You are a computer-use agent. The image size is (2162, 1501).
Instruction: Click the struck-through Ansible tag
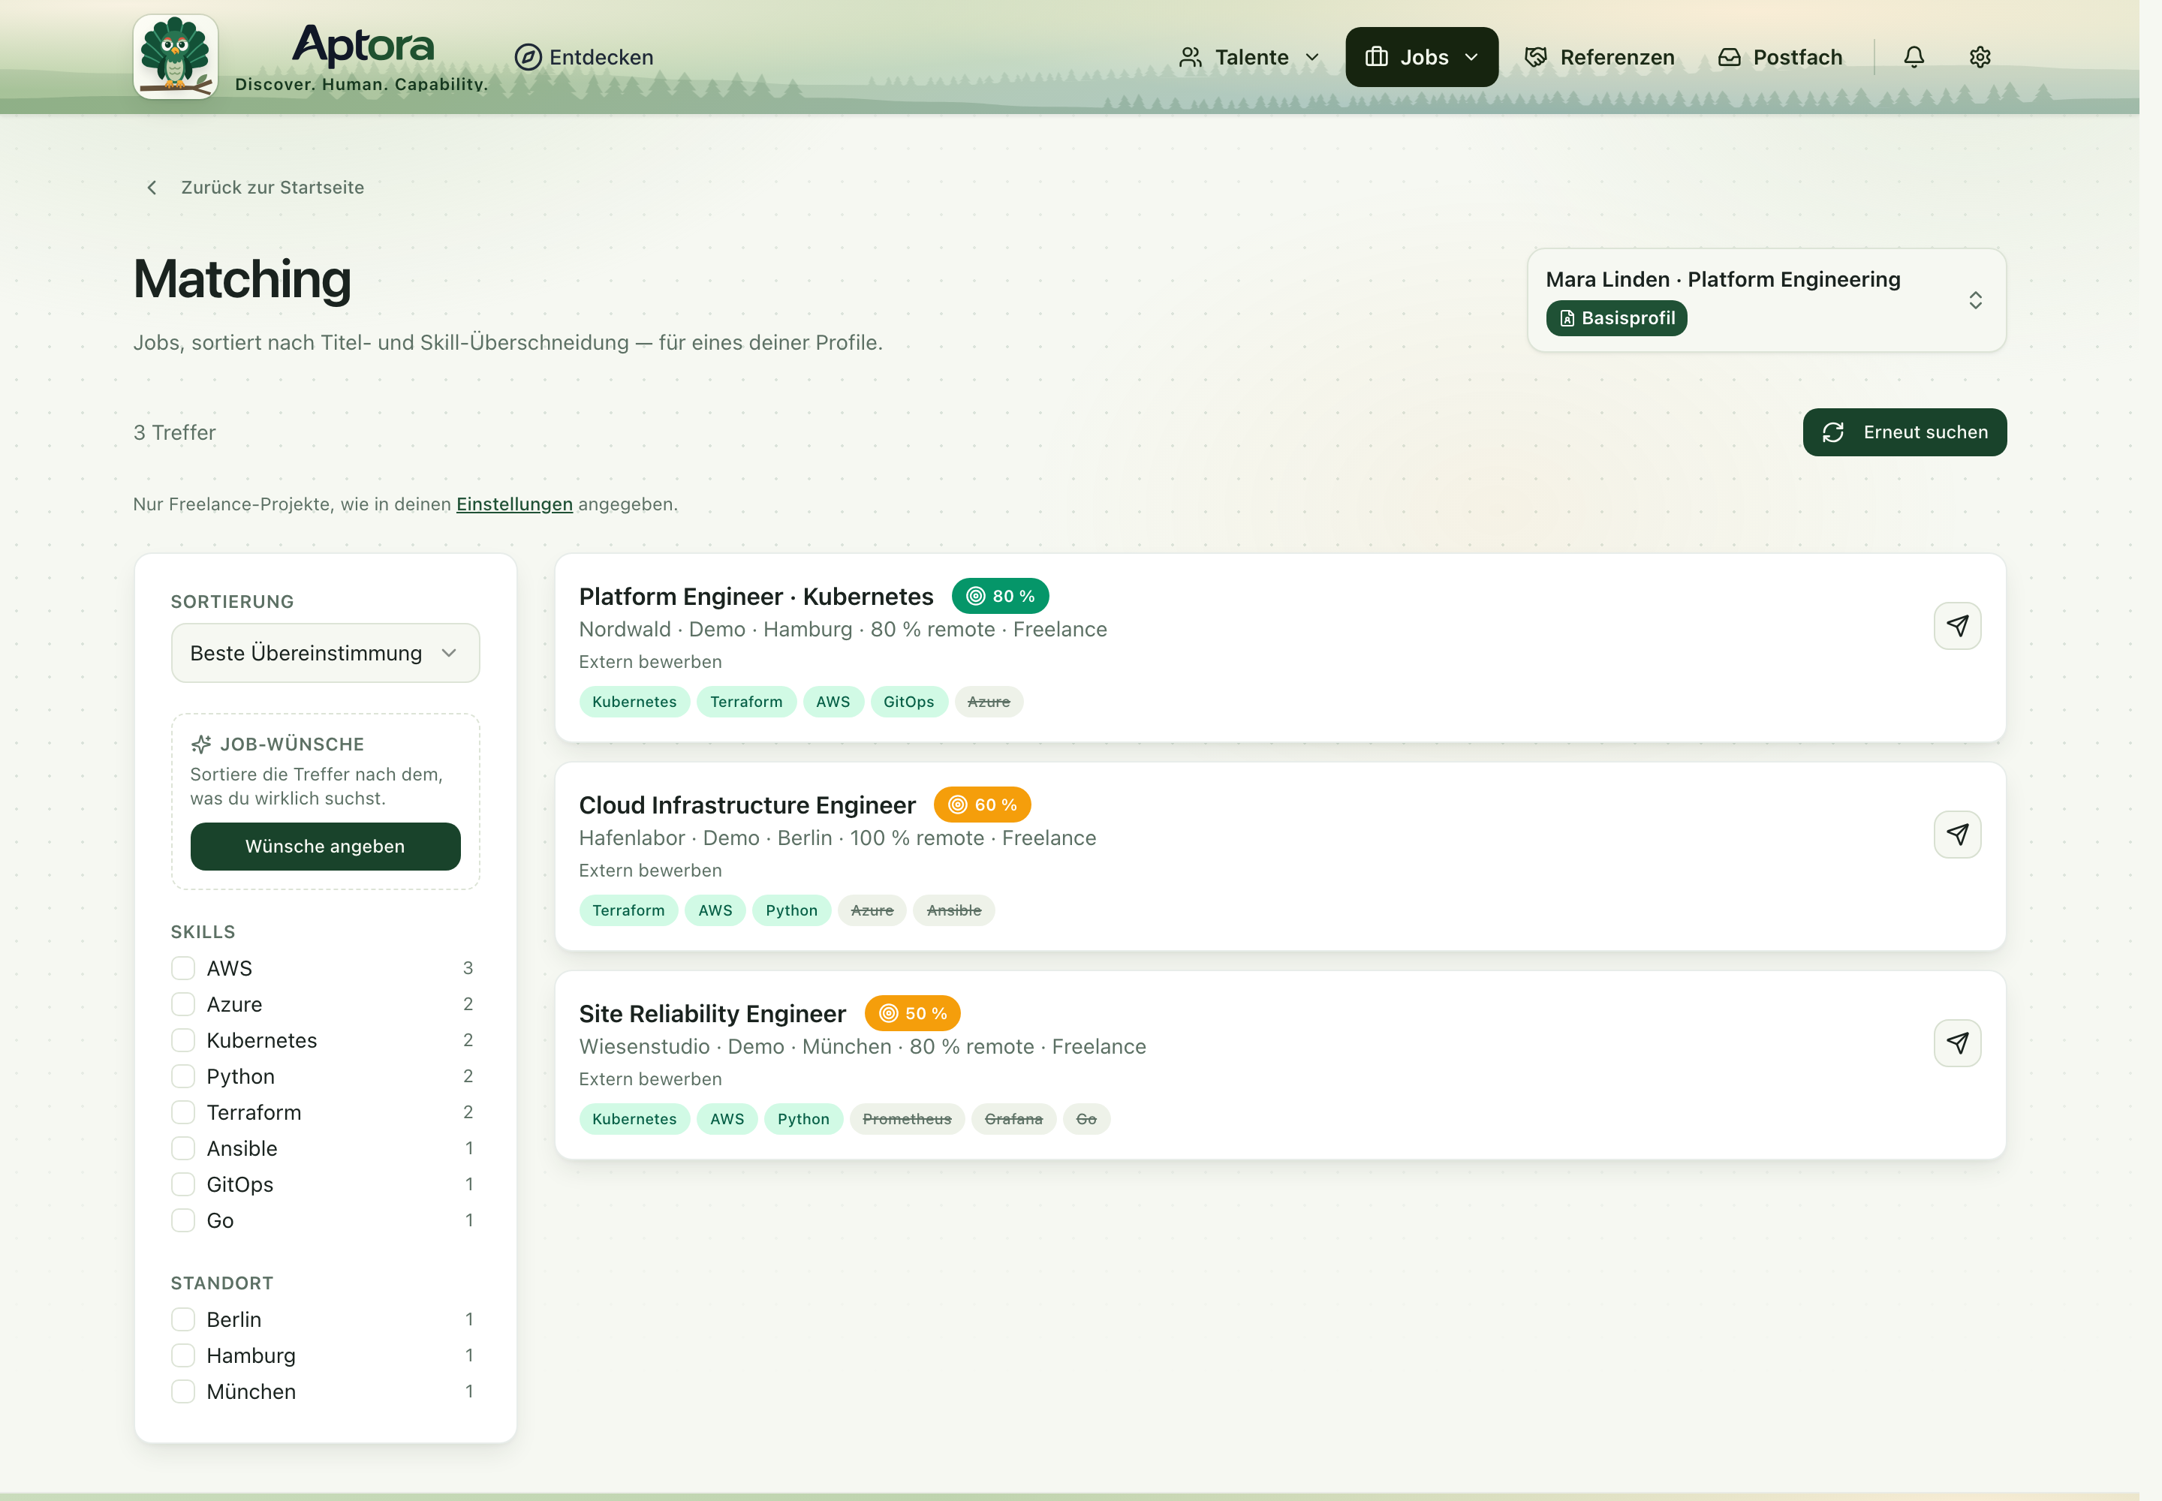(x=953, y=910)
